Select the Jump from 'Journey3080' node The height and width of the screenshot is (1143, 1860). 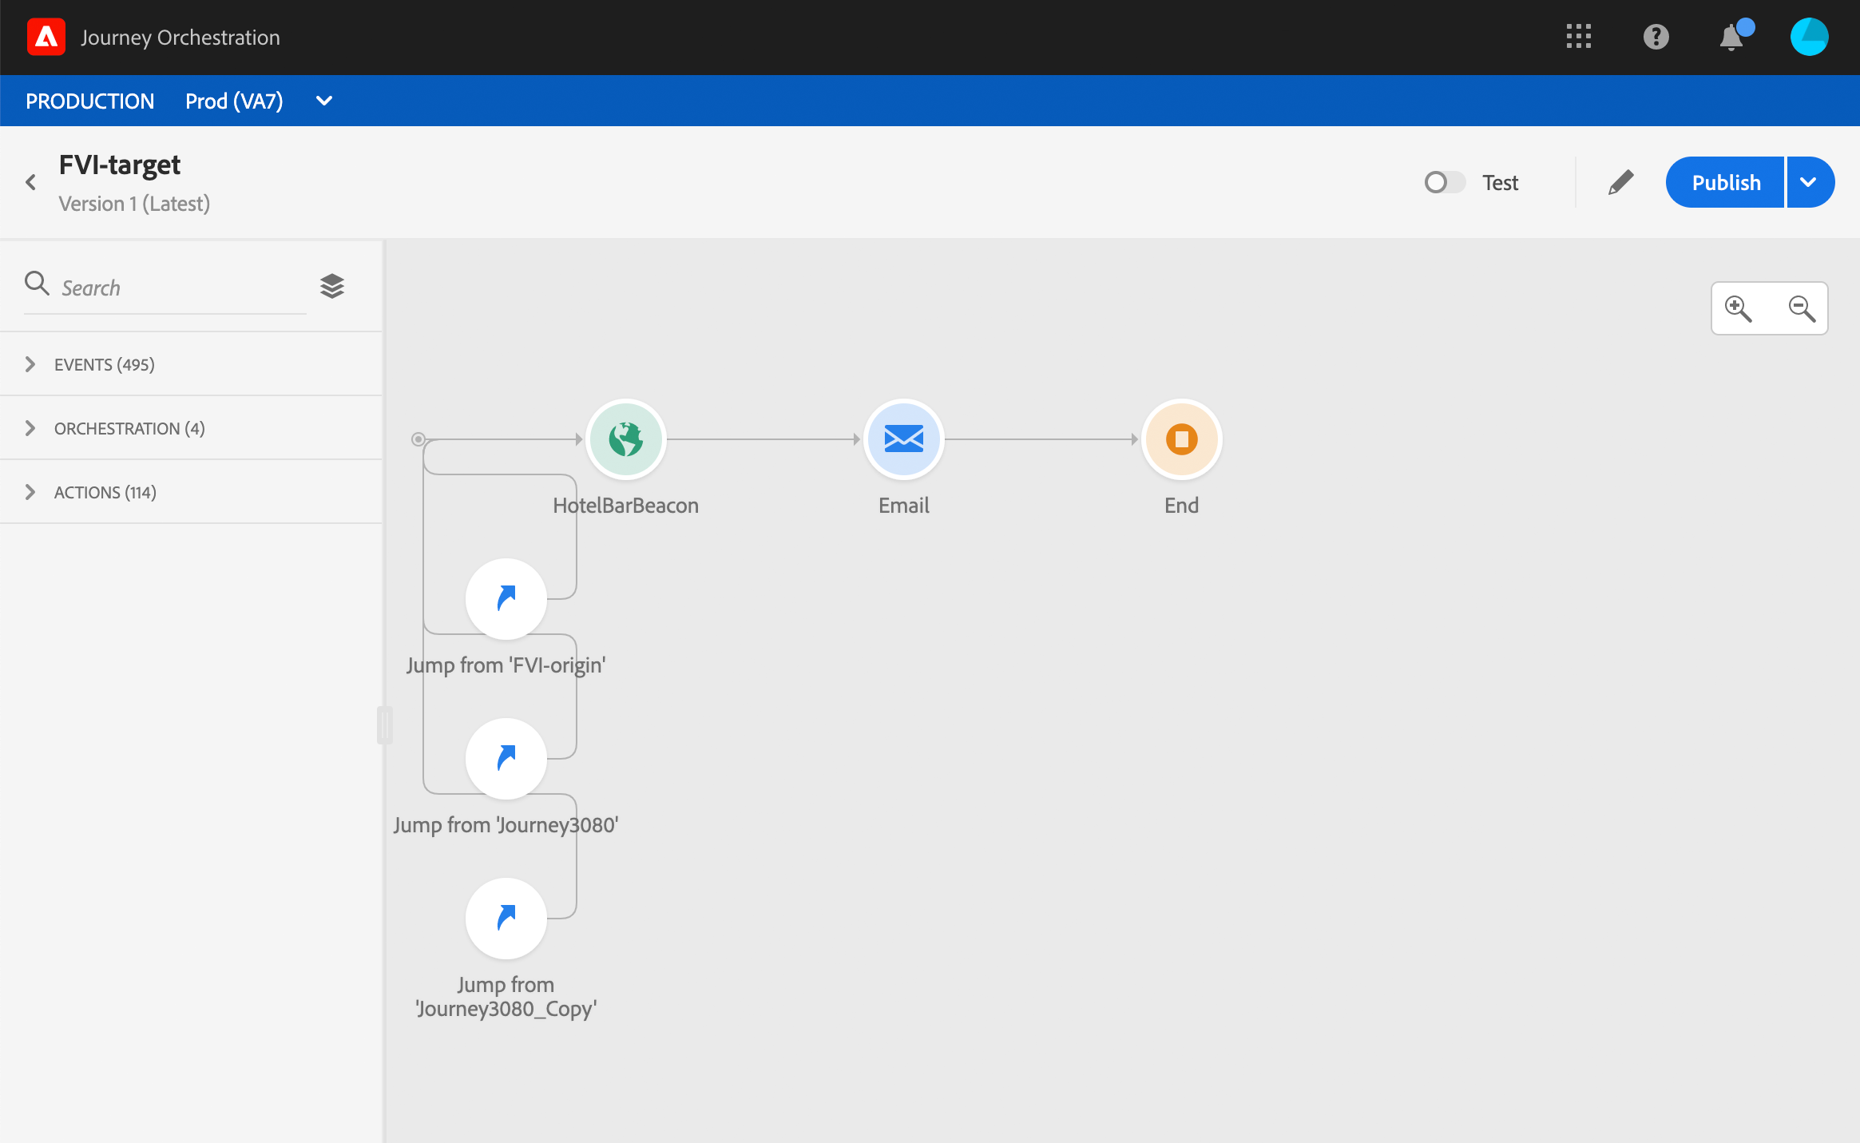click(506, 759)
